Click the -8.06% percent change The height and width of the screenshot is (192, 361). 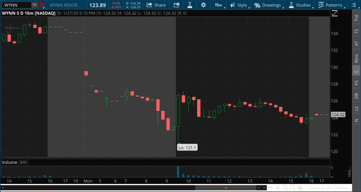(x=116, y=7)
